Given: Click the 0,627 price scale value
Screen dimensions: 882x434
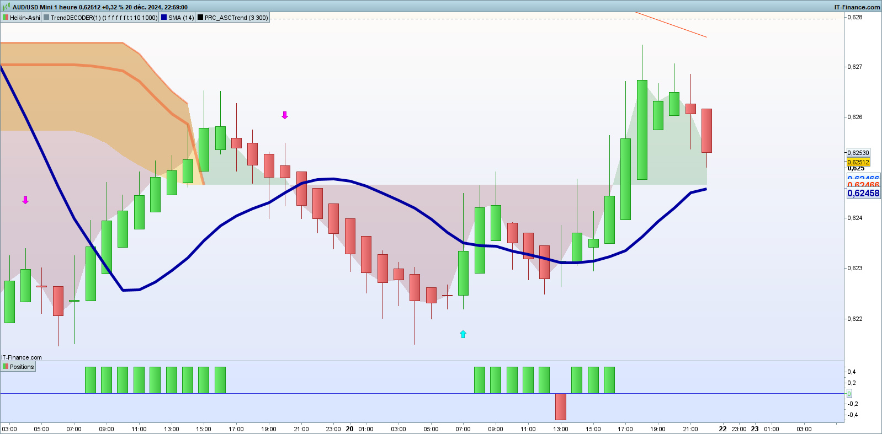Looking at the screenshot, I should pyautogui.click(x=855, y=67).
